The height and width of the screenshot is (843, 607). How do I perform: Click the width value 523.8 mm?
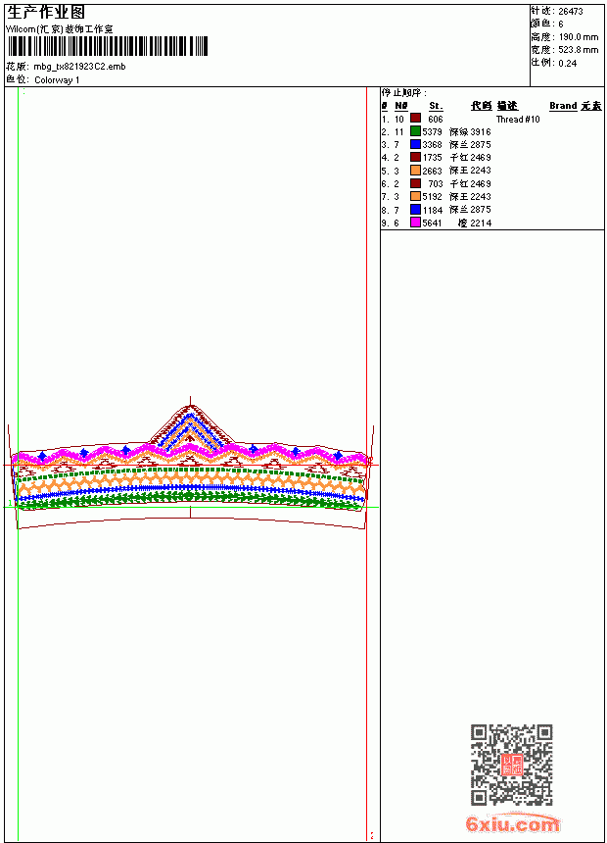(x=578, y=50)
